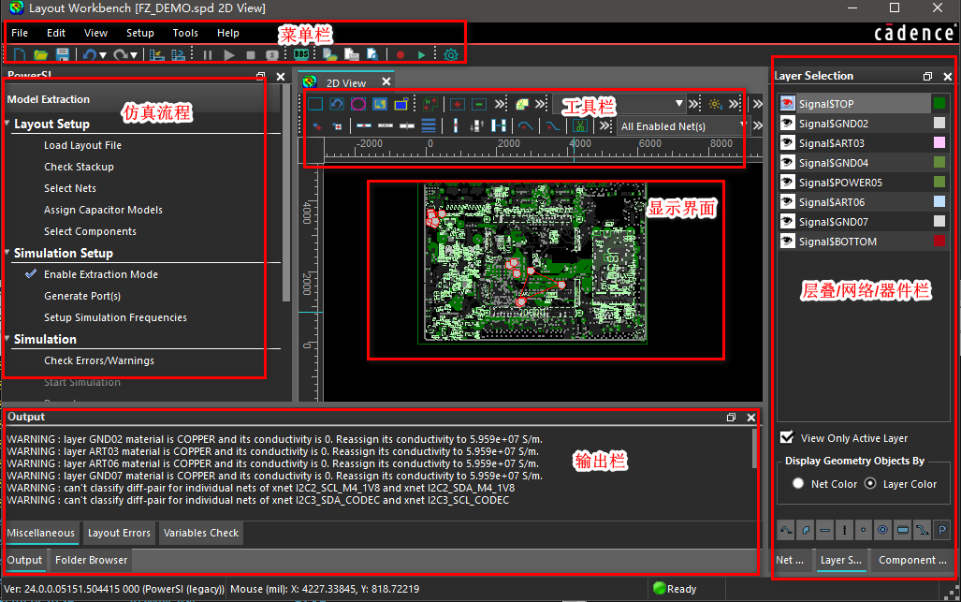The height and width of the screenshot is (602, 961).
Task: Click Select Nets step
Action: (x=70, y=188)
